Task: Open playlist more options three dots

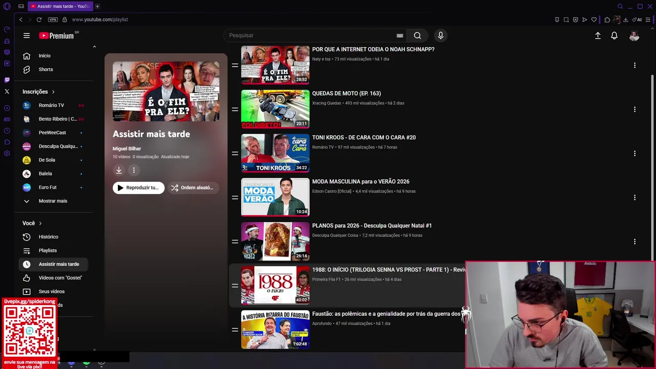Action: [x=134, y=170]
